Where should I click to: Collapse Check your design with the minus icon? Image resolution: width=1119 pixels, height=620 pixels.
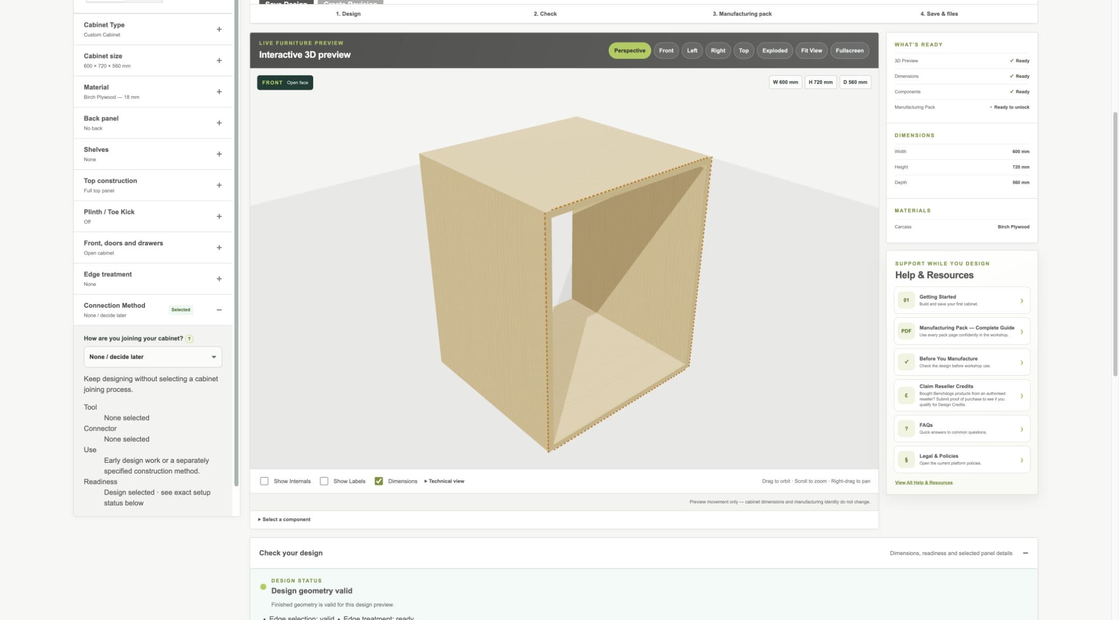(x=1025, y=553)
